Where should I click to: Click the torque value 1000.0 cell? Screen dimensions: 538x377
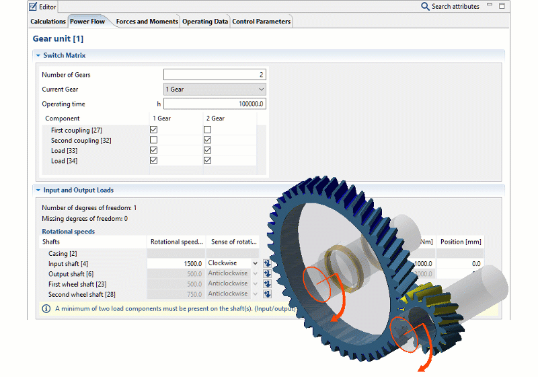click(423, 264)
